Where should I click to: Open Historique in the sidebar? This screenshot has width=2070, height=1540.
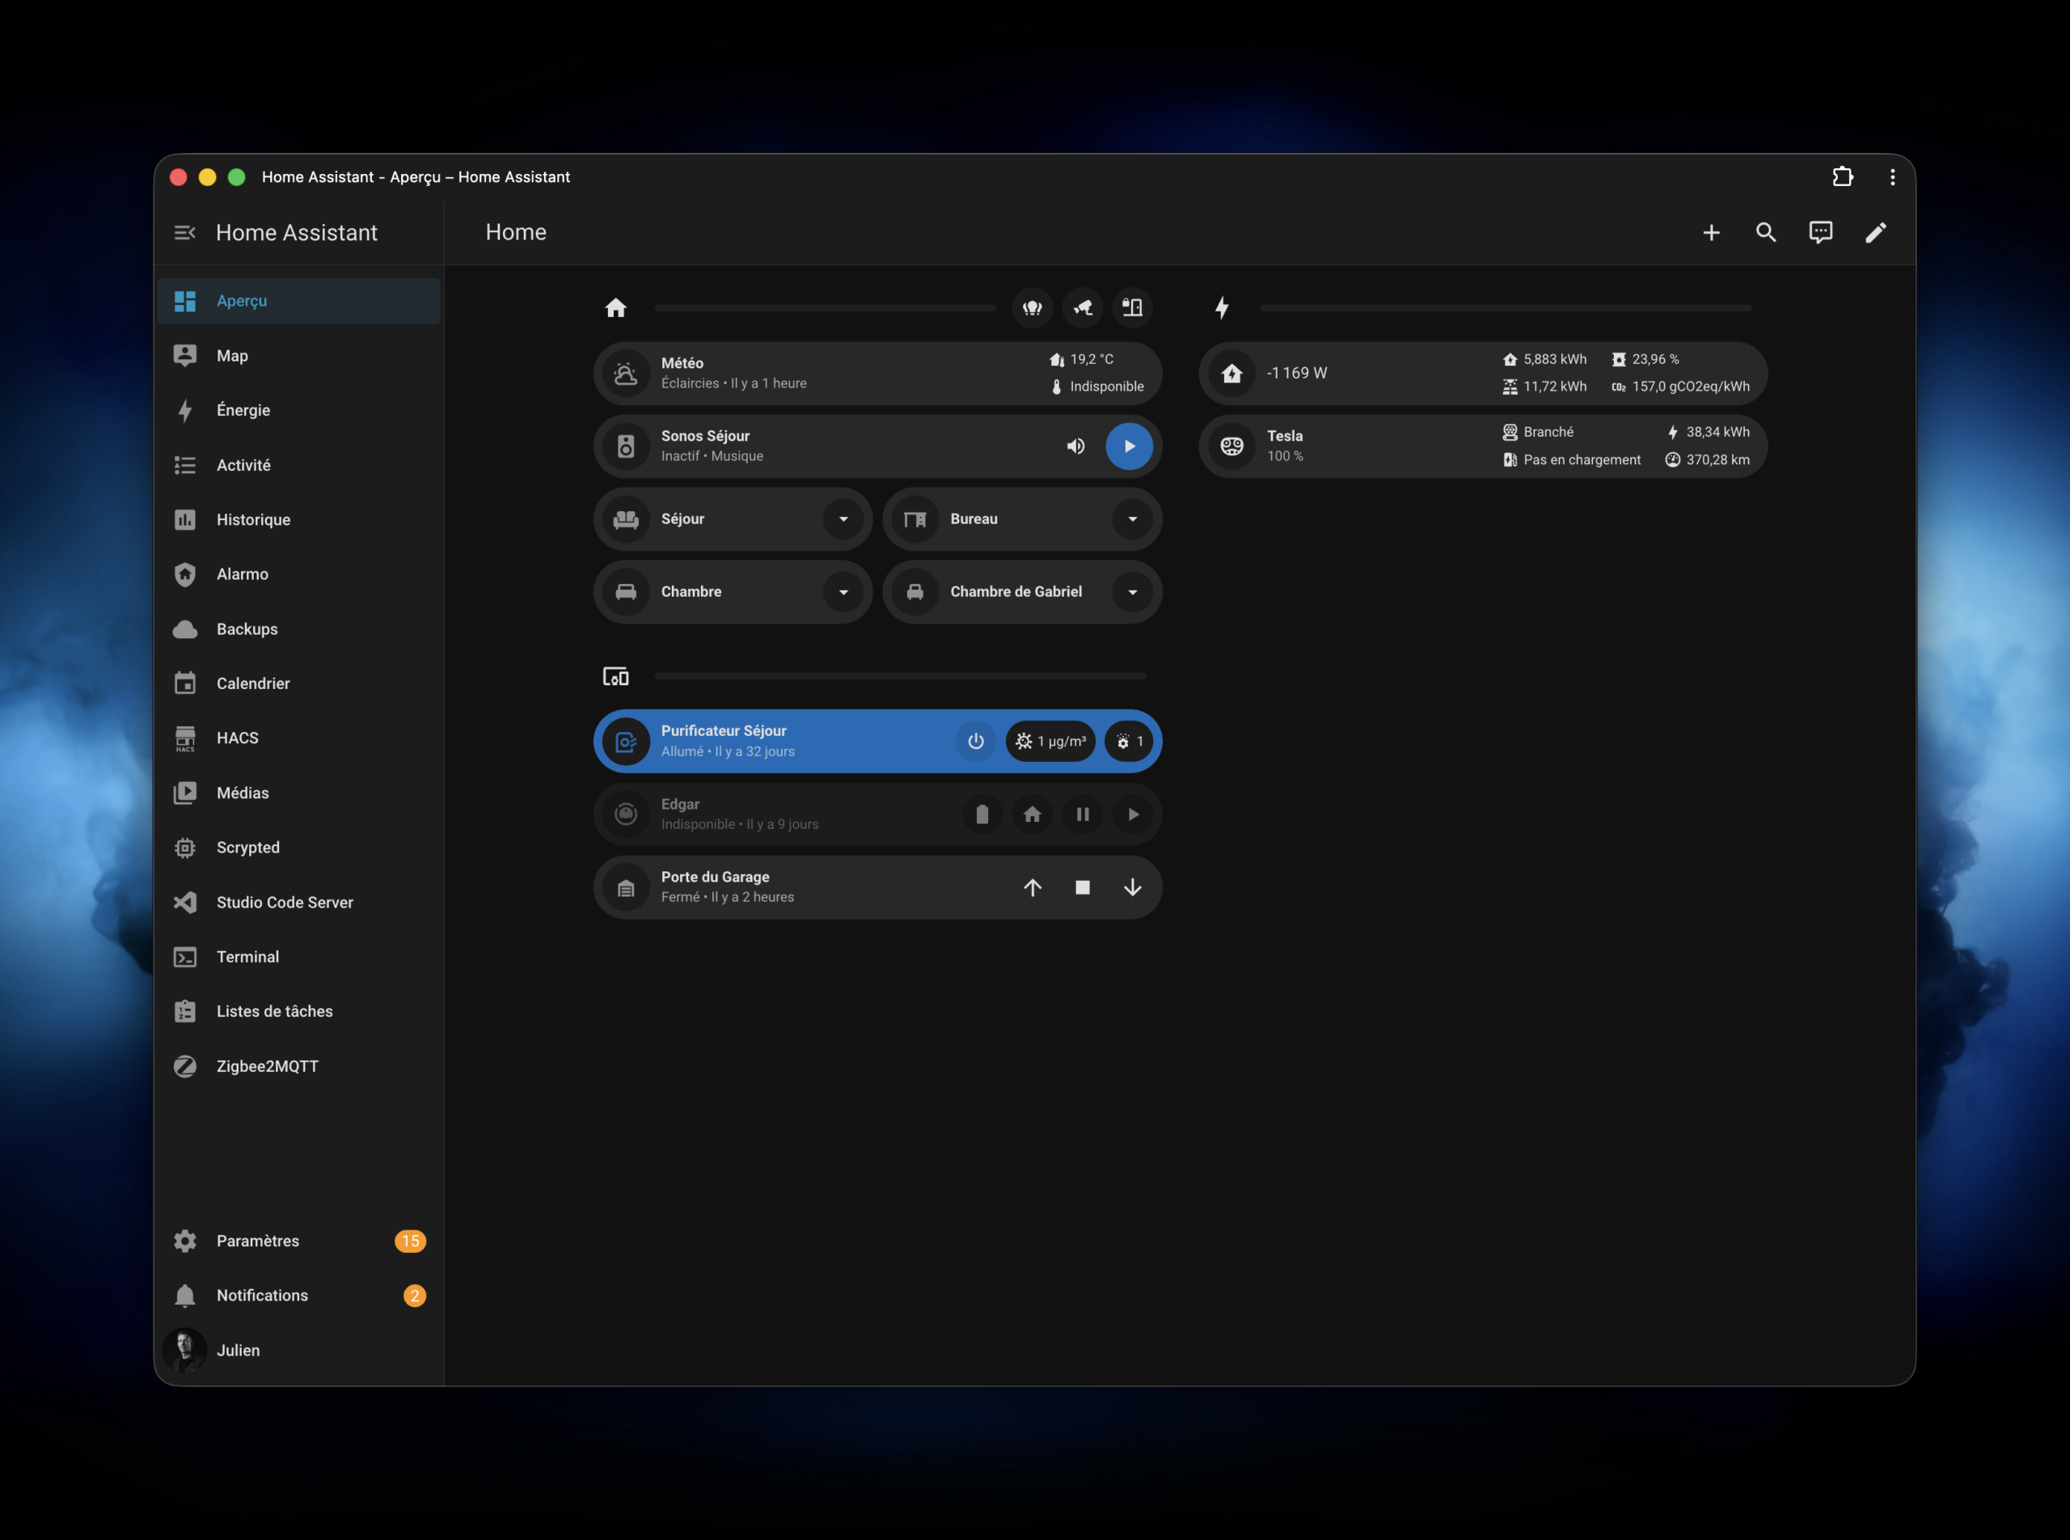pyautogui.click(x=299, y=519)
